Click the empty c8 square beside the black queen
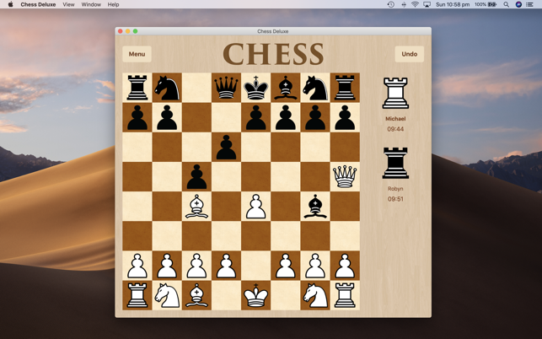542x339 pixels. 196,88
